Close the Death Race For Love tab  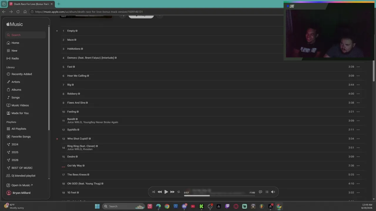[52, 4]
